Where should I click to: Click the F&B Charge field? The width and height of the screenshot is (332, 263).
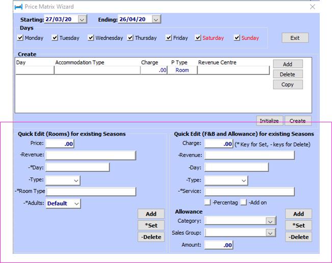pyautogui.click(x=219, y=144)
